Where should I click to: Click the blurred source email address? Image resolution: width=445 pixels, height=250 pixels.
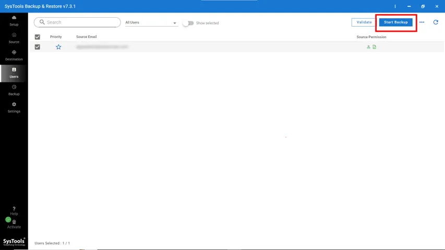[102, 47]
